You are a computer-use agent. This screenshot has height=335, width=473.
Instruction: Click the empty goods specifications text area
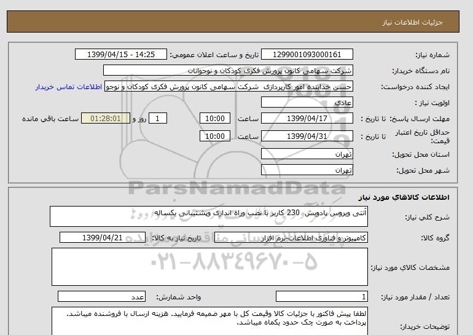coord(209,267)
